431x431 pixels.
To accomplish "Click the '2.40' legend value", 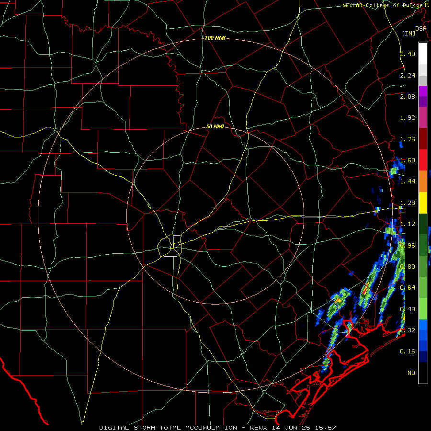I will [408, 54].
